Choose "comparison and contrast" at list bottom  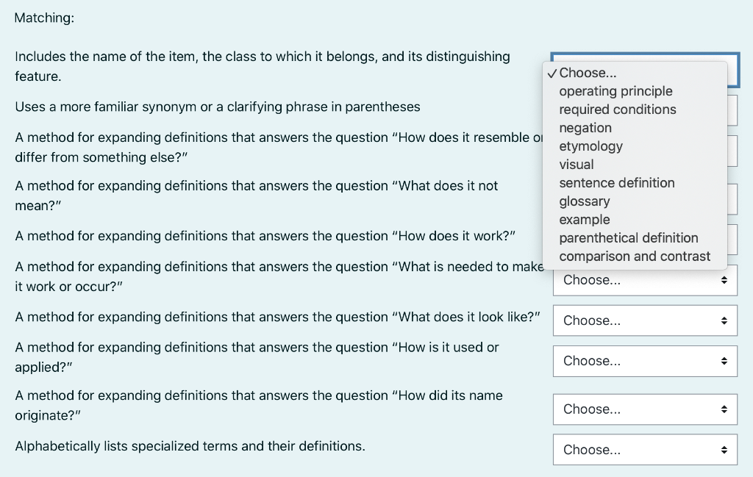pyautogui.click(x=635, y=257)
